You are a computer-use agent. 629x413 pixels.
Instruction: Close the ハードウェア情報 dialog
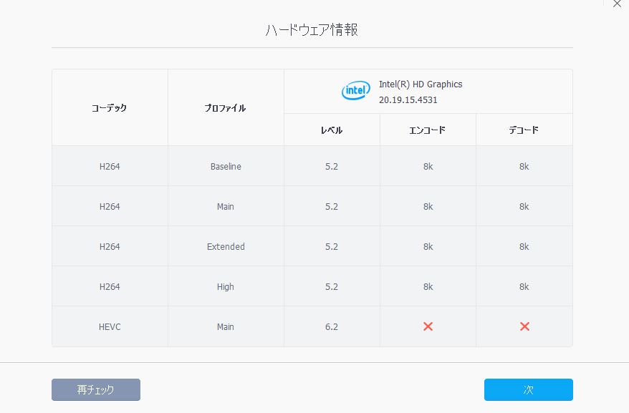[617, 4]
